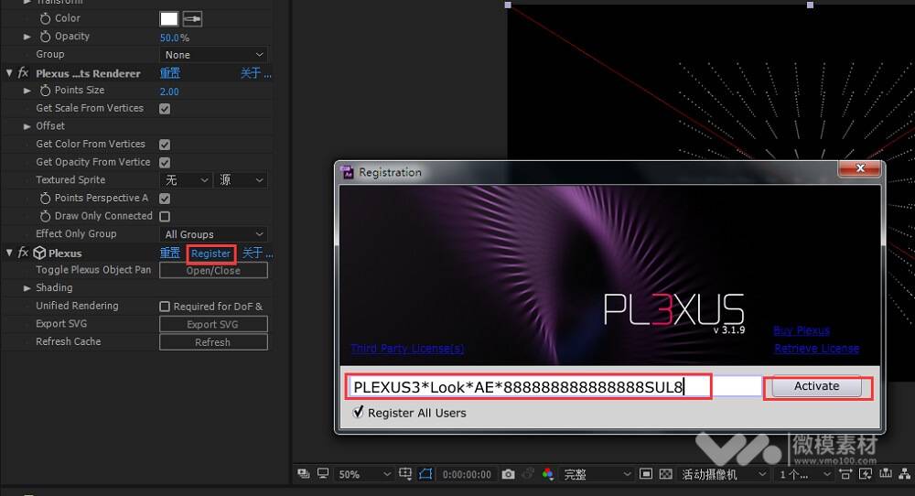Click Refresh cache button
The height and width of the screenshot is (496, 915).
tap(213, 342)
